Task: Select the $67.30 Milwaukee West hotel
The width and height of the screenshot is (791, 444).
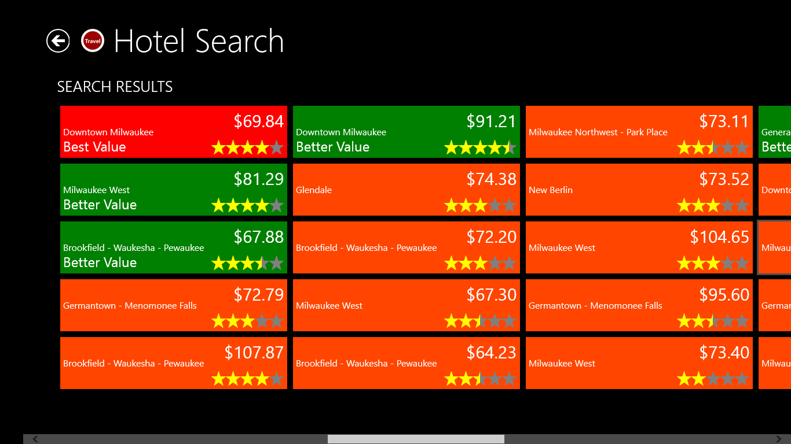Action: pos(406,305)
